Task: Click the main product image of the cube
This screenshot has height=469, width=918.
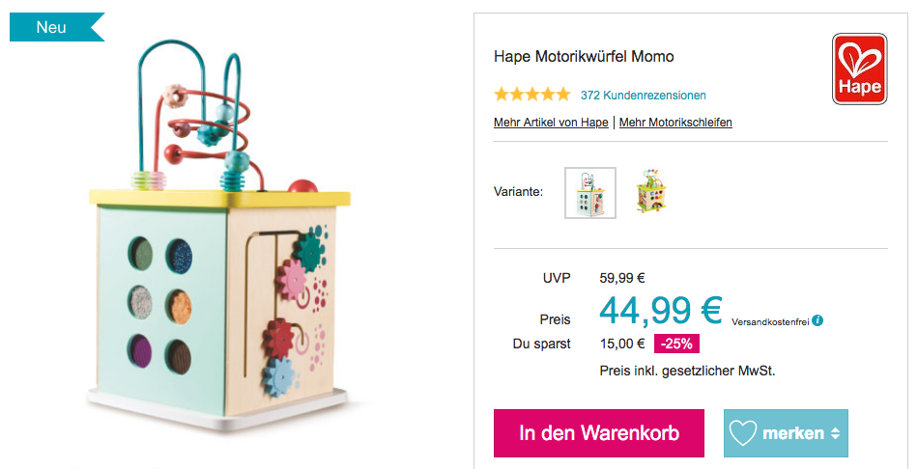Action: (219, 234)
